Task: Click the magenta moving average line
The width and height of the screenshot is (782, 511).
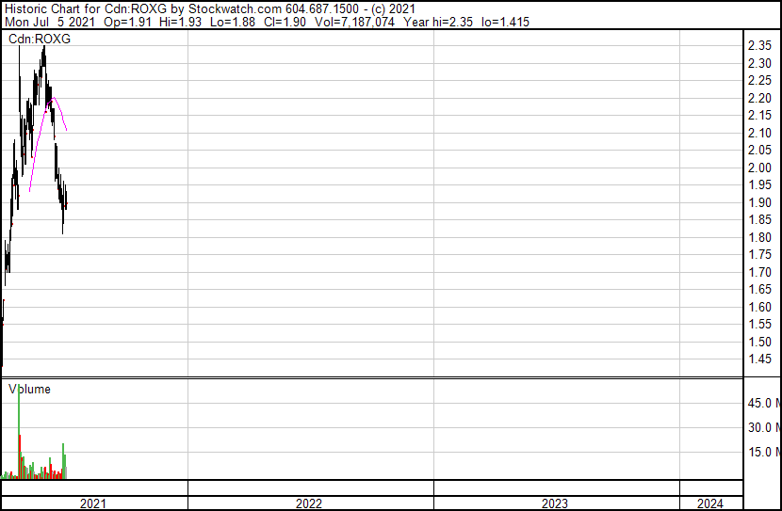Action: (54, 99)
